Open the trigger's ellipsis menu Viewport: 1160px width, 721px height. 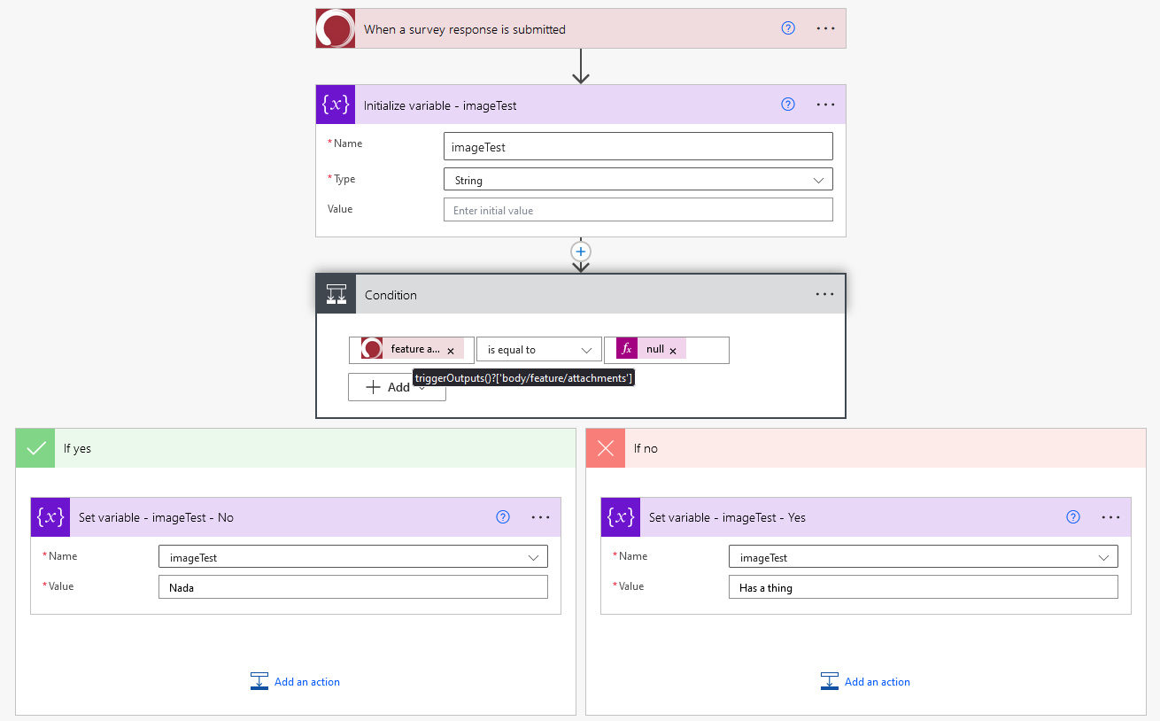(x=825, y=28)
